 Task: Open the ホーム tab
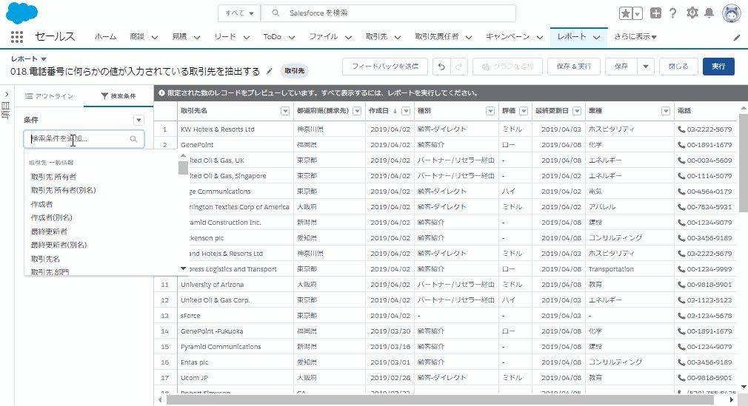point(105,37)
